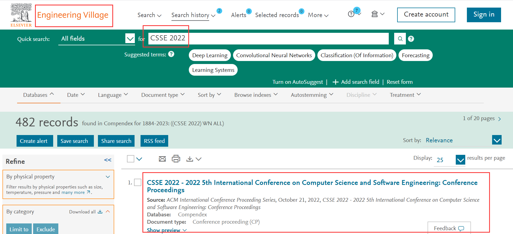Download selected records icon
This screenshot has width=513, height=234.
[x=190, y=159]
